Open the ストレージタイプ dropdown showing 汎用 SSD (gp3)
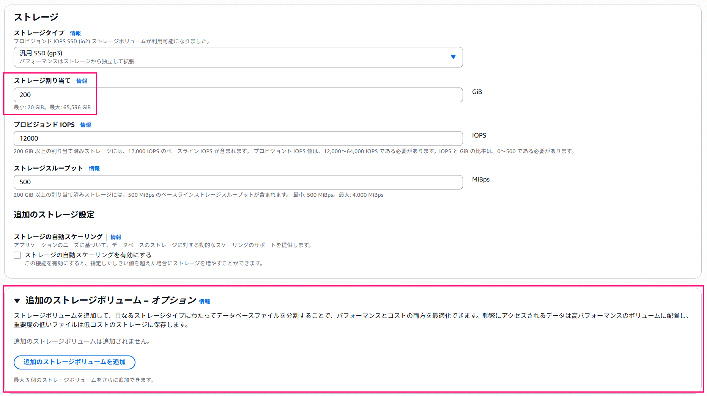The width and height of the screenshot is (707, 396). (238, 57)
